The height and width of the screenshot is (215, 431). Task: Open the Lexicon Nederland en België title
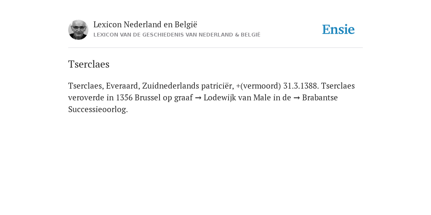pos(145,25)
